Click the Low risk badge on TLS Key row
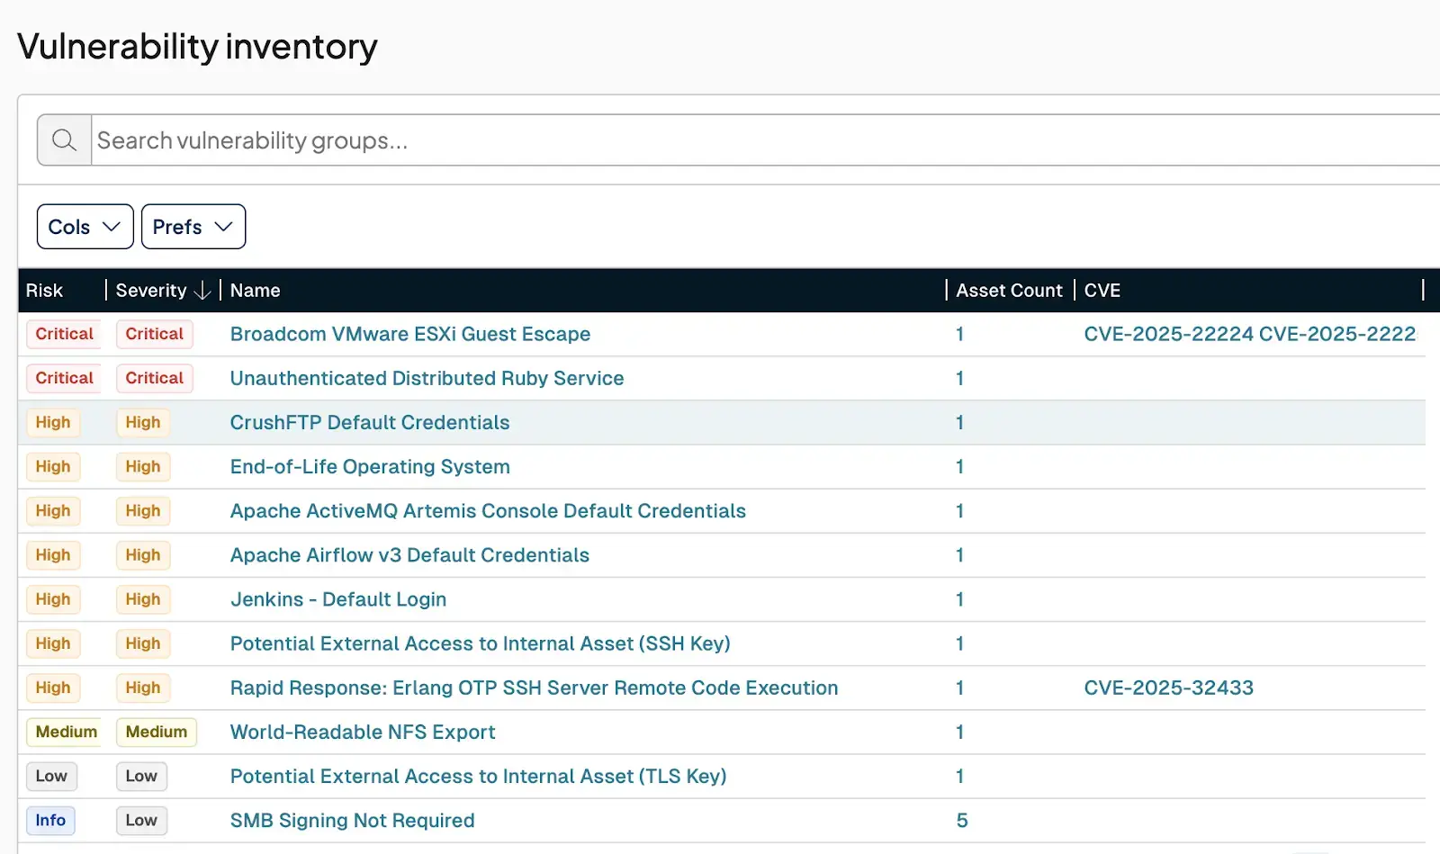Image resolution: width=1440 pixels, height=854 pixels. pyautogui.click(x=51, y=776)
